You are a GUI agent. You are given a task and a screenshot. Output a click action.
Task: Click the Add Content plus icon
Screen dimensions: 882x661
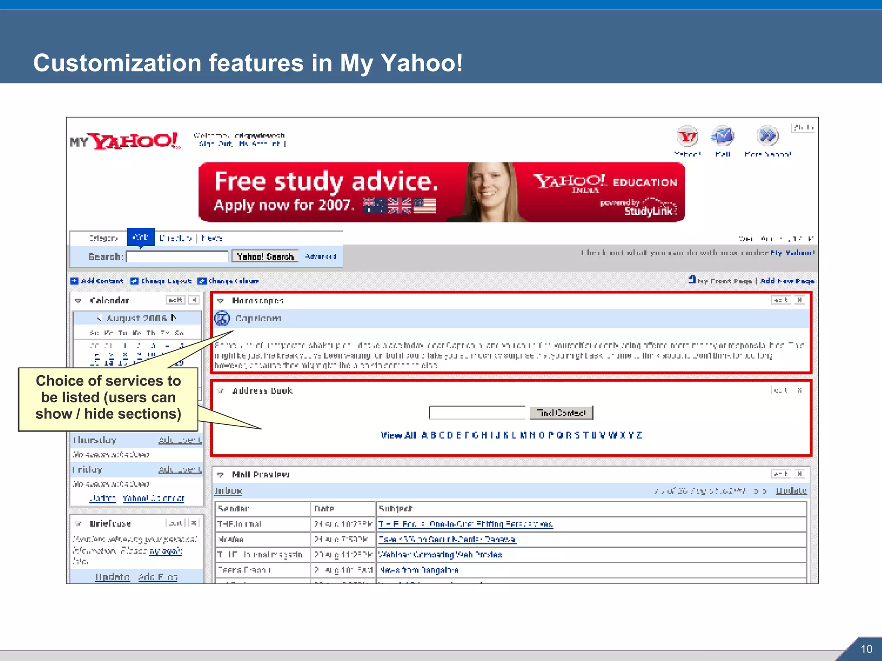pyautogui.click(x=75, y=281)
